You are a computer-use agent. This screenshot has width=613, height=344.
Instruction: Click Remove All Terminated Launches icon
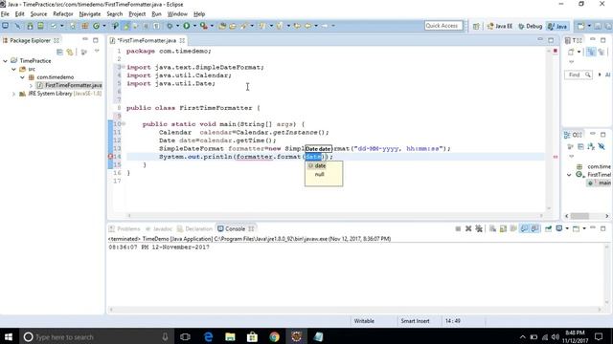click(479, 228)
